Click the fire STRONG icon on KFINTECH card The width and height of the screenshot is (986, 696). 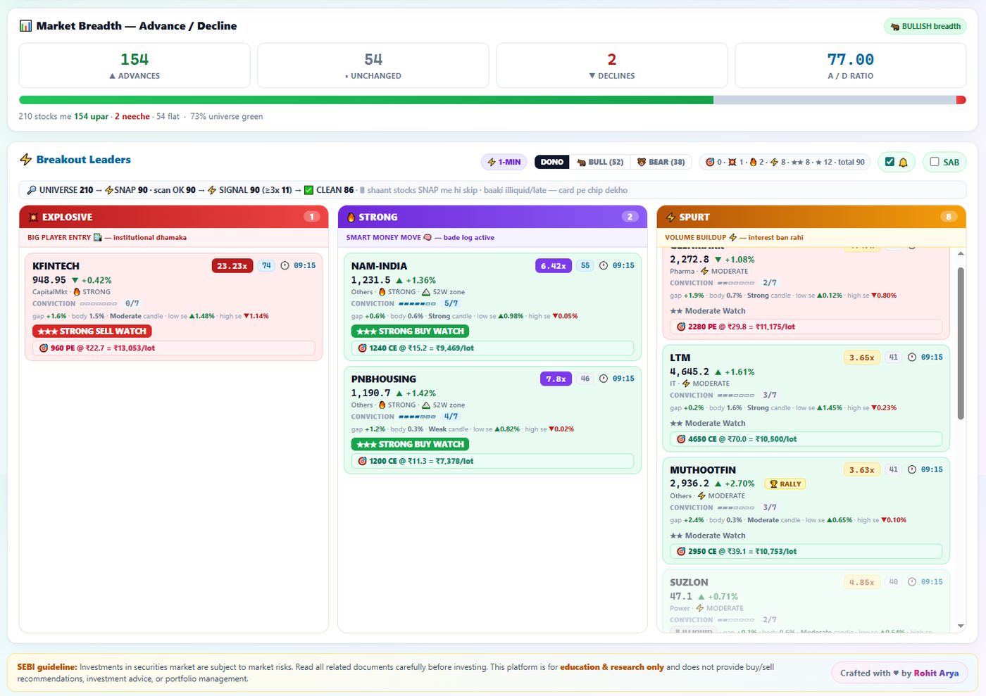coord(77,292)
